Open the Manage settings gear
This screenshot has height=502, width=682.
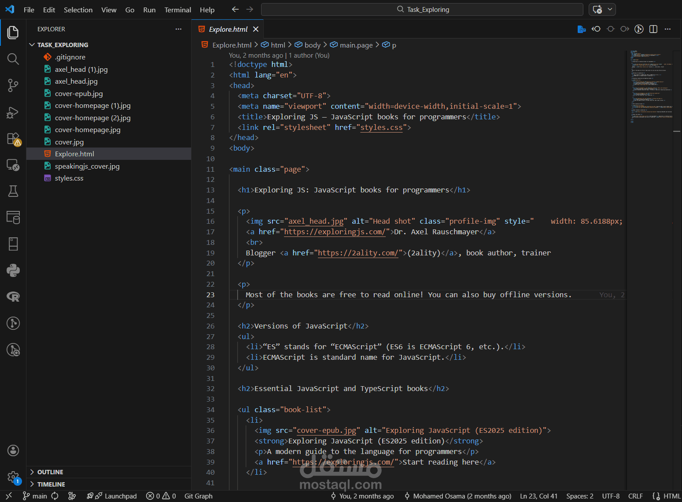[13, 477]
